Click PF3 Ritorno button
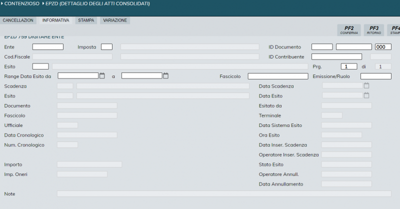 click(x=374, y=30)
